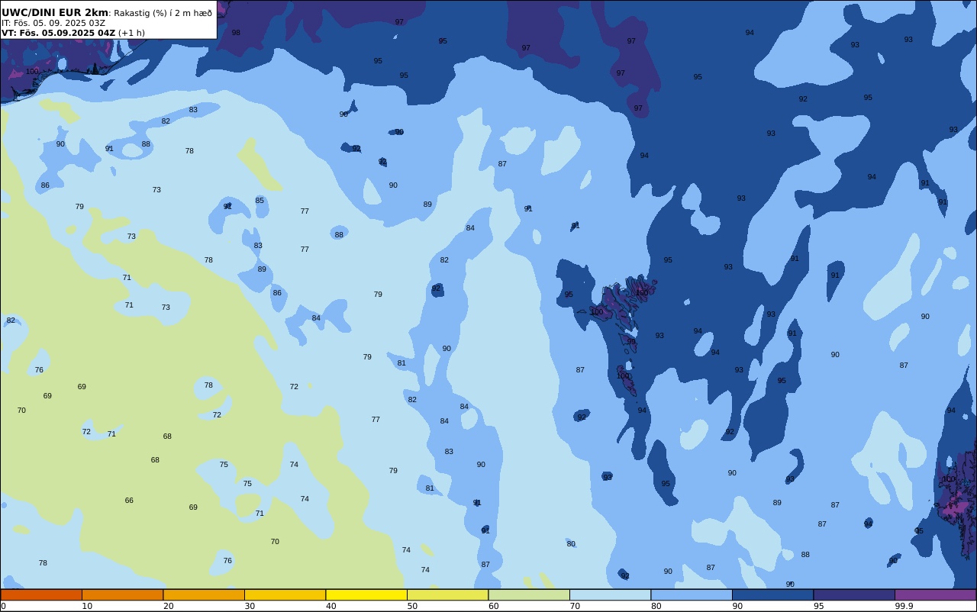Click the medium blue 80–90 legend swatch
Screen dimensions: 977x612
(x=692, y=594)
